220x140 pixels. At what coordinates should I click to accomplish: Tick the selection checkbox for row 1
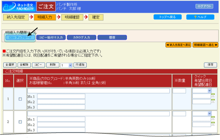[20, 99]
